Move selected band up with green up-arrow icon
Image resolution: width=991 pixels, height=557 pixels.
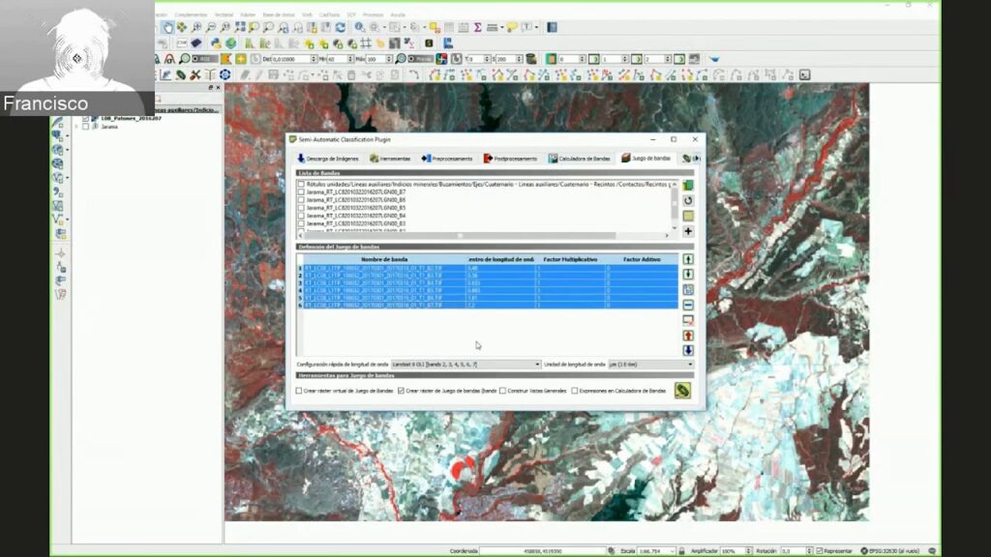coord(688,259)
